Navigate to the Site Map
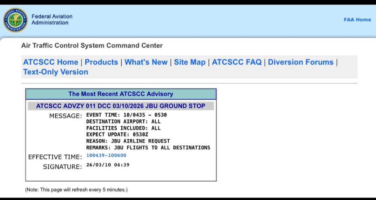Screen dimensions: 376x200 pyautogui.click(x=190, y=62)
